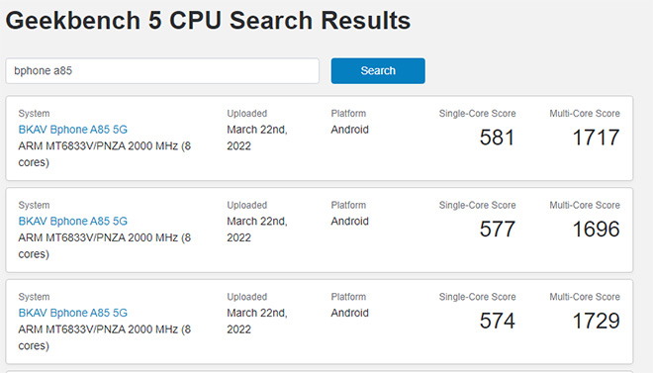The width and height of the screenshot is (653, 373).
Task: Open second BKAV Bphone A85 5G result
Action: pyautogui.click(x=73, y=221)
